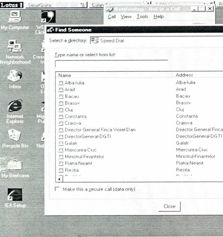Viewport: 223px width, 237px height.
Task: Select Director General Firica Viorel-Dan name
Action: tap(100, 130)
